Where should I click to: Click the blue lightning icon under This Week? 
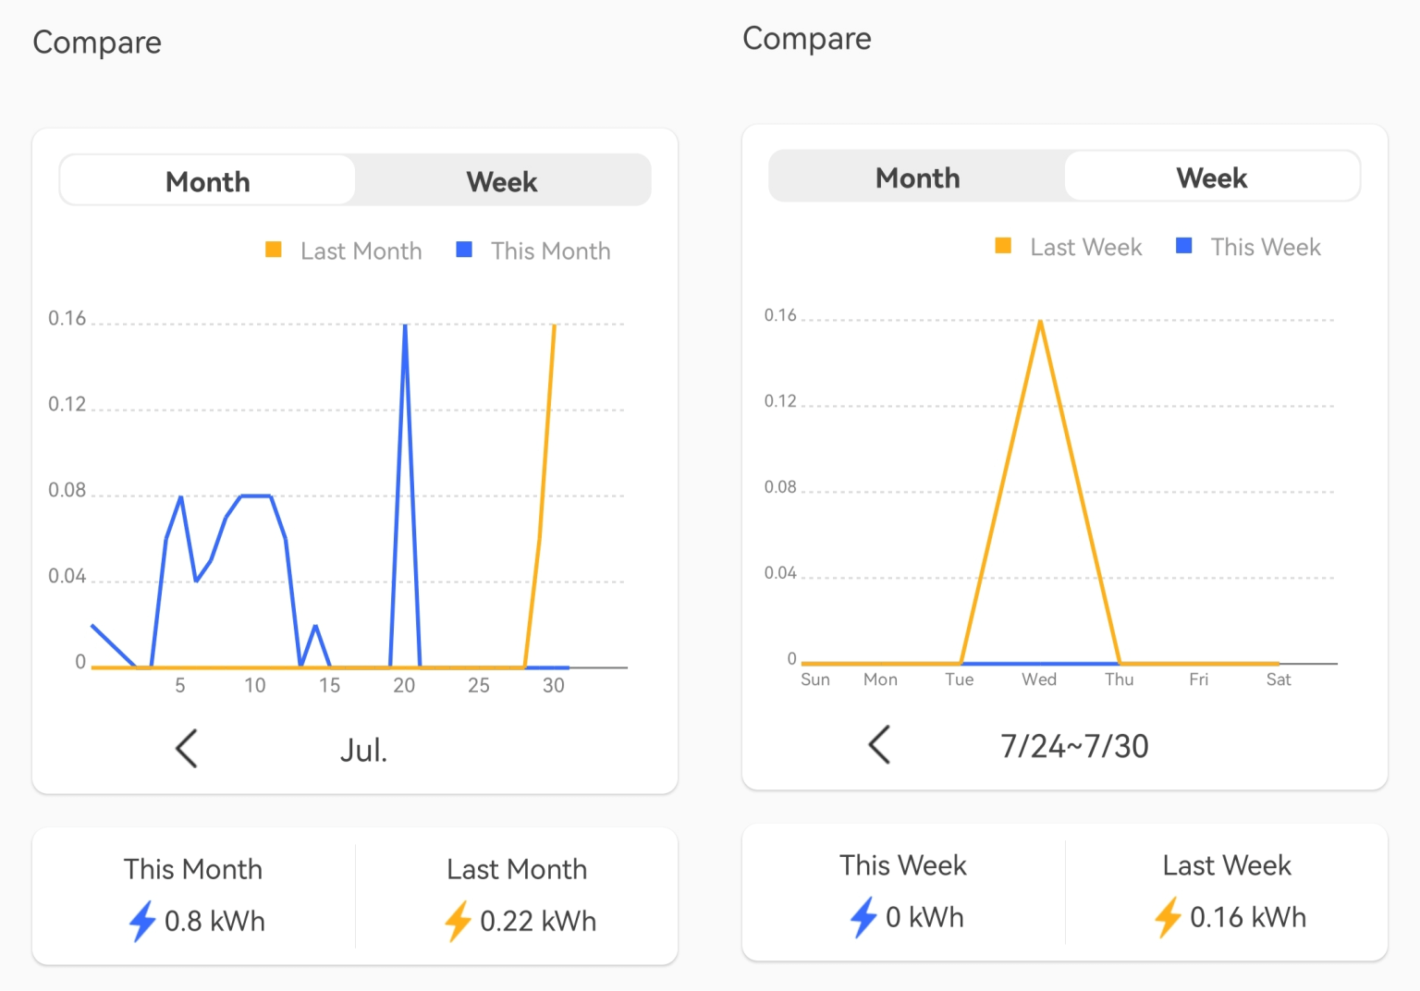click(x=864, y=917)
